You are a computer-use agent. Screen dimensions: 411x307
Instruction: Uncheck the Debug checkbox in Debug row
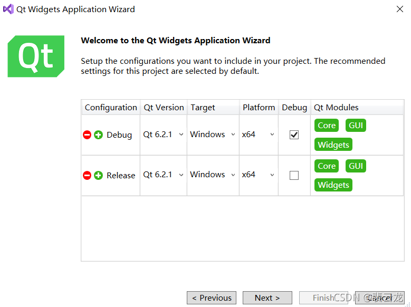coord(294,135)
